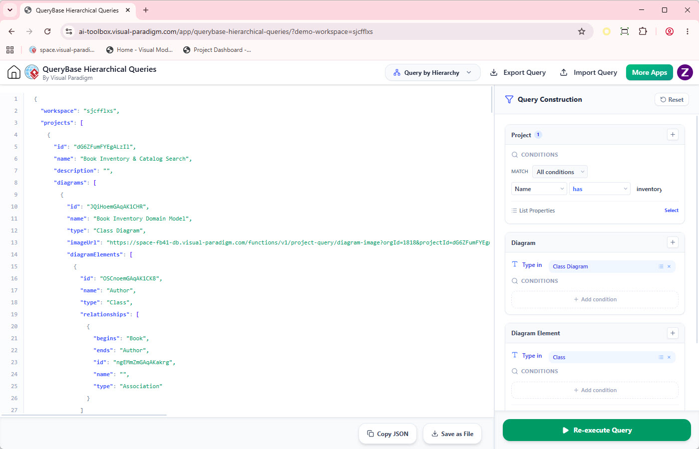The width and height of the screenshot is (699, 449).
Task: Click the filter icon beside Query Construction
Action: (x=509, y=99)
